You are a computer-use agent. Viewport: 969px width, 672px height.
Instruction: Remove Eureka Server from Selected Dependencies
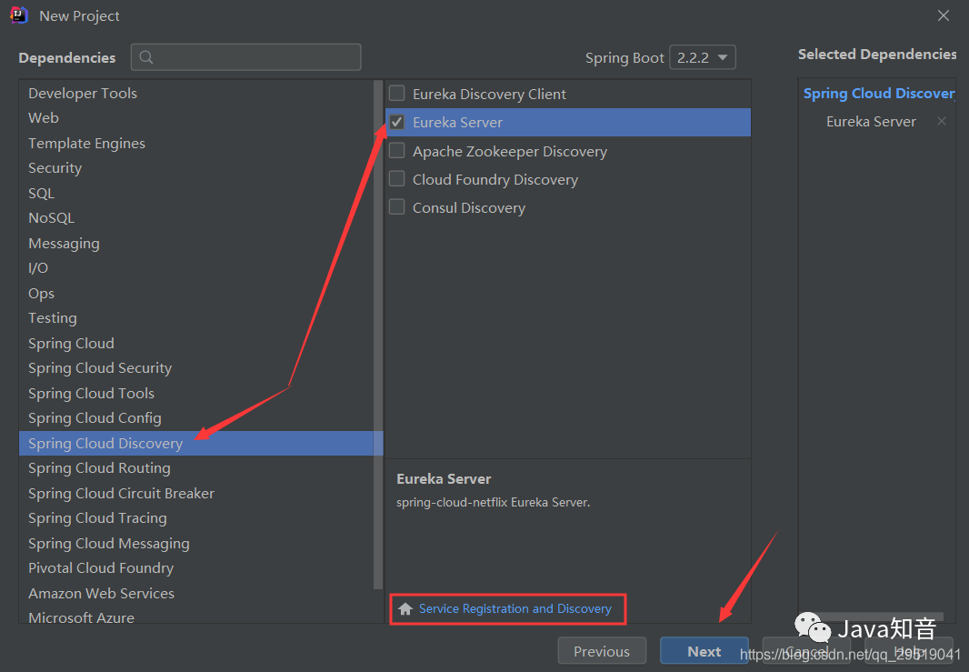(x=941, y=121)
